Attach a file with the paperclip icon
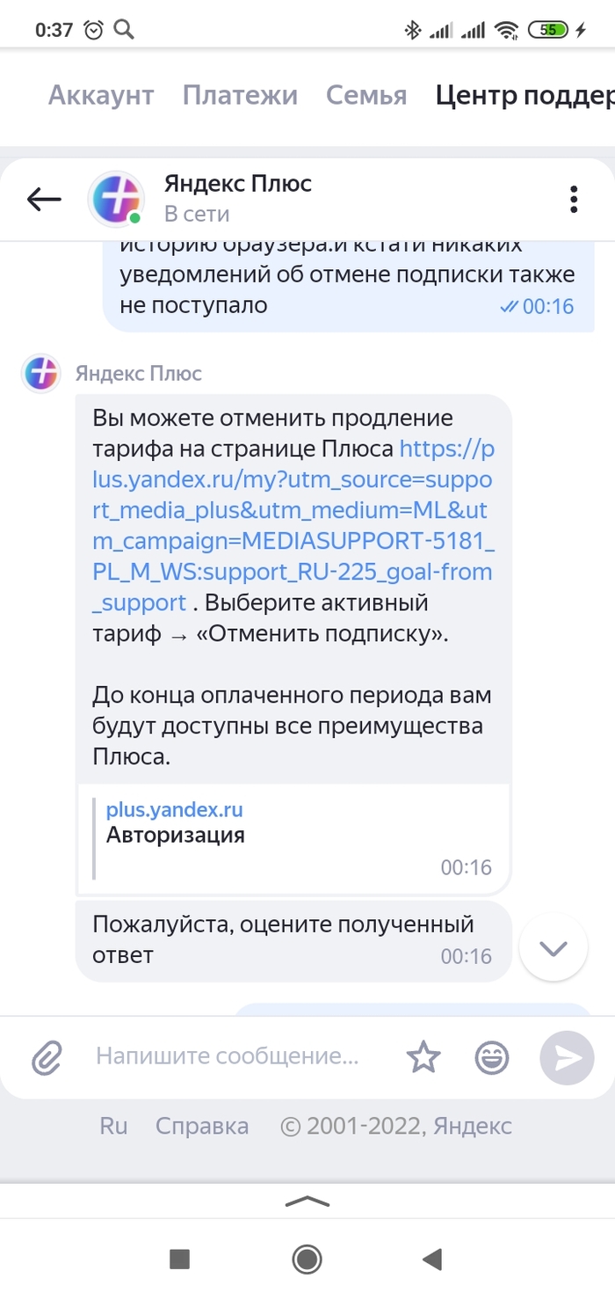Viewport: 615px width, 1300px height. (x=47, y=1058)
